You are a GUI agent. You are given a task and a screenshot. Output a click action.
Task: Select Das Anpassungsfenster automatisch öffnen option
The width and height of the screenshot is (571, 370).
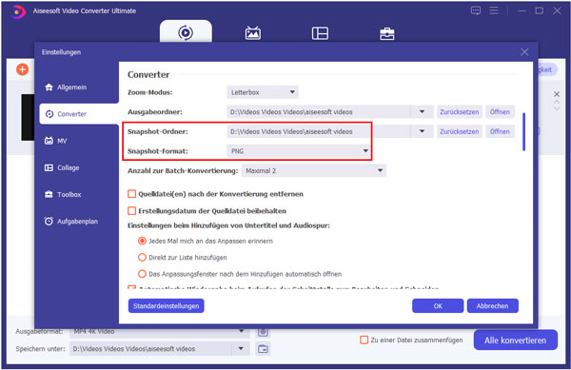(x=142, y=274)
